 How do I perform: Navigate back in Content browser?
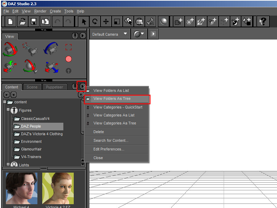click(7, 95)
